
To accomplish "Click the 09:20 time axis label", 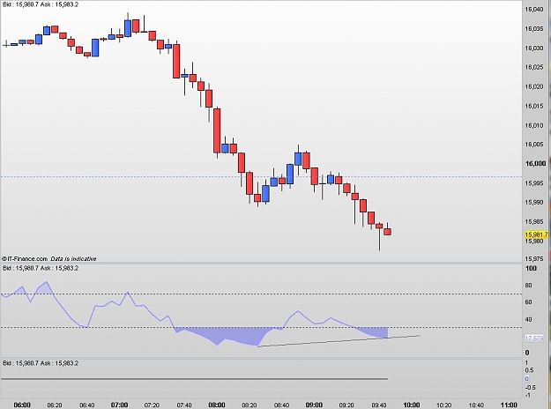I will tap(346, 405).
